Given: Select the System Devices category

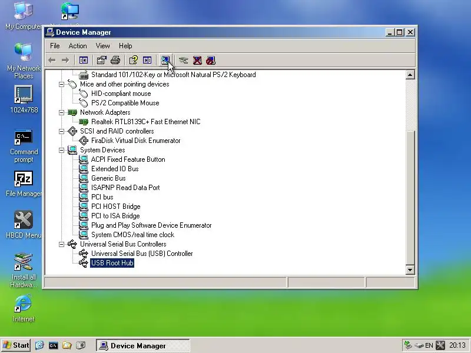Looking at the screenshot, I should click(x=102, y=150).
